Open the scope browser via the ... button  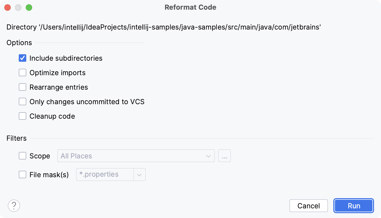(x=225, y=156)
